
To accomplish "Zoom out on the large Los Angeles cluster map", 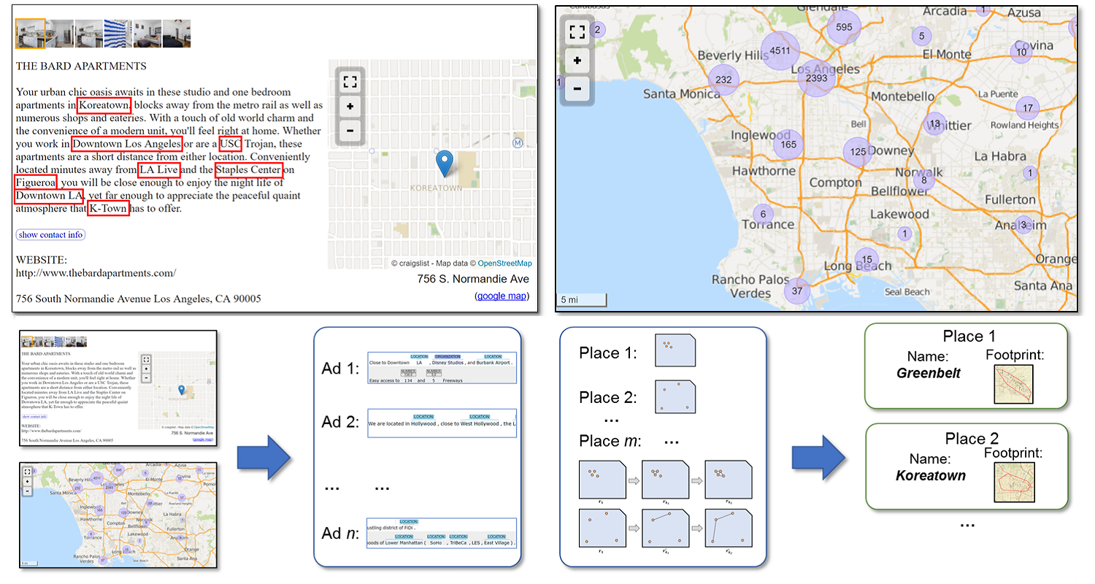I will [x=577, y=88].
